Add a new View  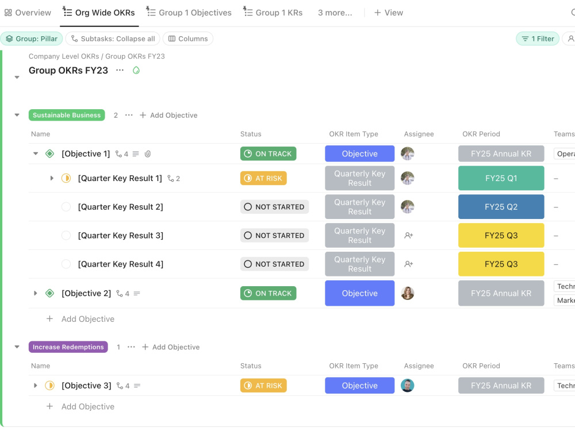[388, 13]
